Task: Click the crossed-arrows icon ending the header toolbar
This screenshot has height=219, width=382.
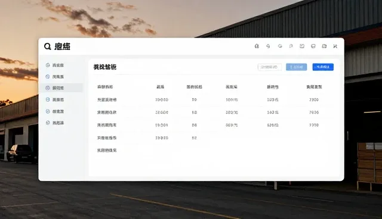Action: [335, 46]
